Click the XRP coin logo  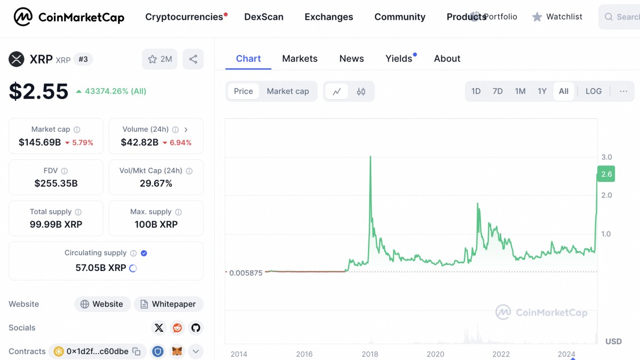[17, 59]
